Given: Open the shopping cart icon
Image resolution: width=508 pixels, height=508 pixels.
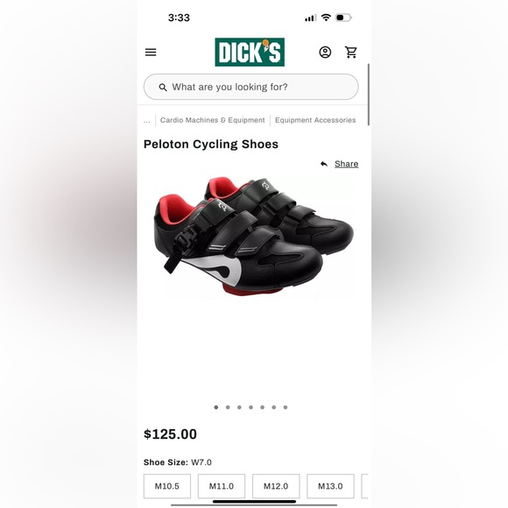Looking at the screenshot, I should (x=351, y=53).
